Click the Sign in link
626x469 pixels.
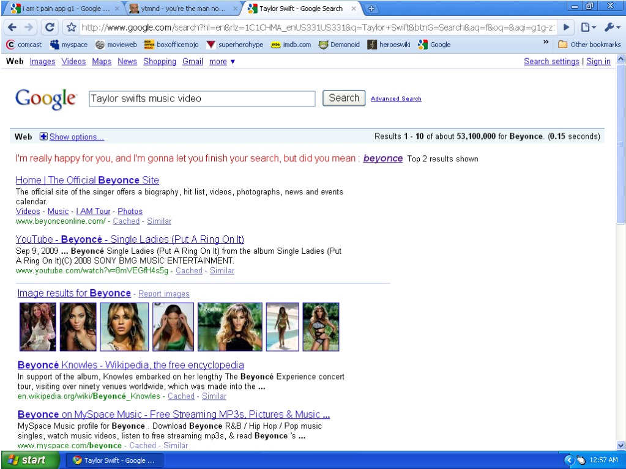[598, 61]
